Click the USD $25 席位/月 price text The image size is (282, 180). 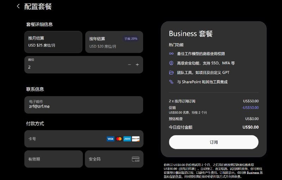tap(42, 45)
